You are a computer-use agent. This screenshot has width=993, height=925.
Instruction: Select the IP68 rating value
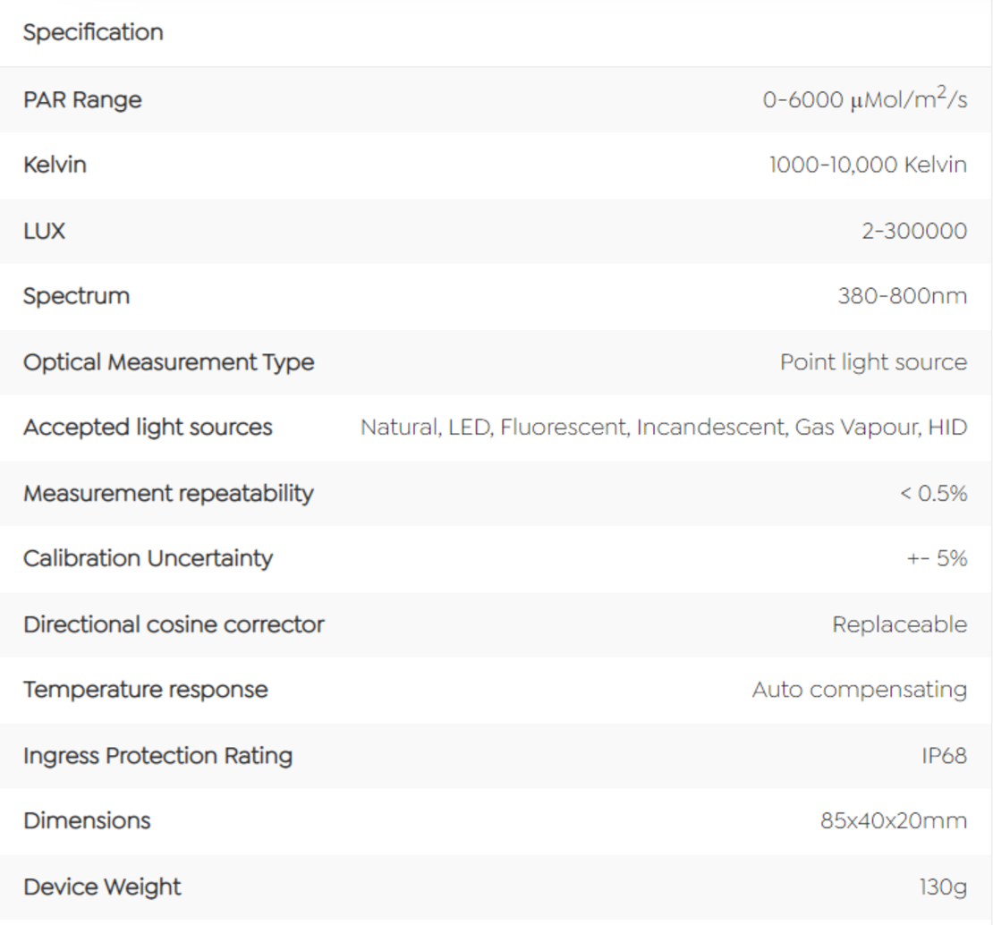click(x=944, y=756)
